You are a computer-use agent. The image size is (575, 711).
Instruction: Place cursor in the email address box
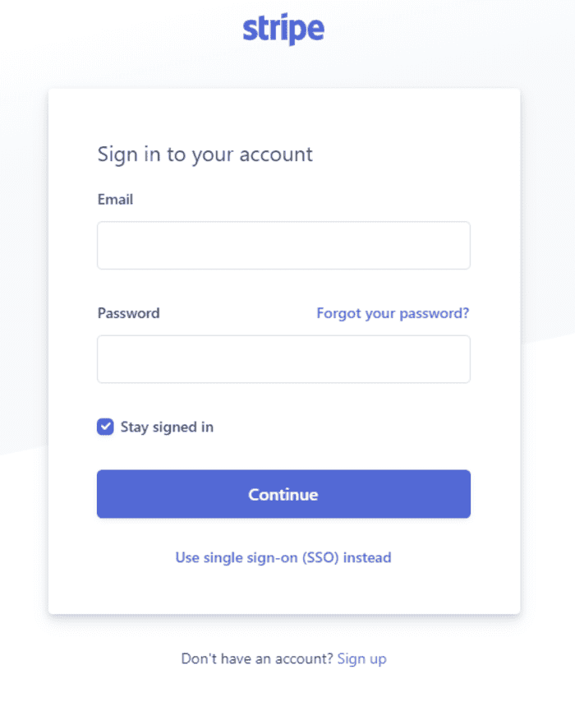(x=283, y=245)
